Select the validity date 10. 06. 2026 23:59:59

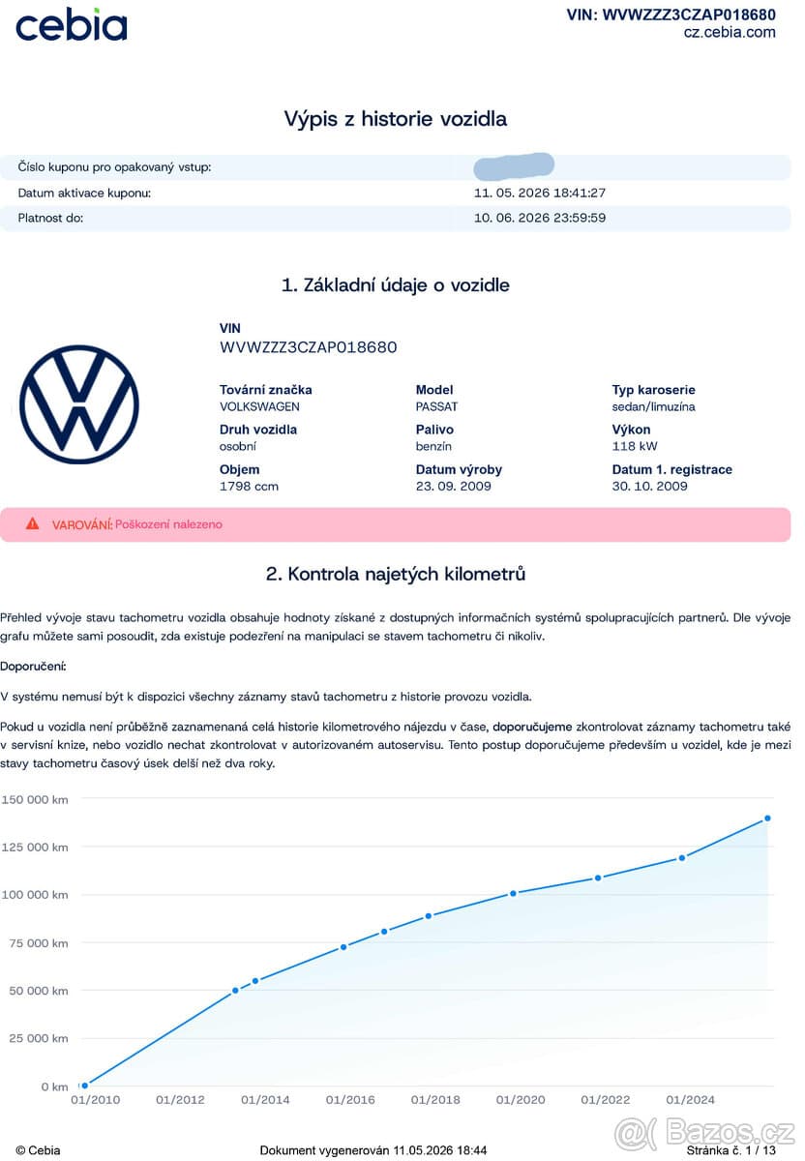point(540,218)
